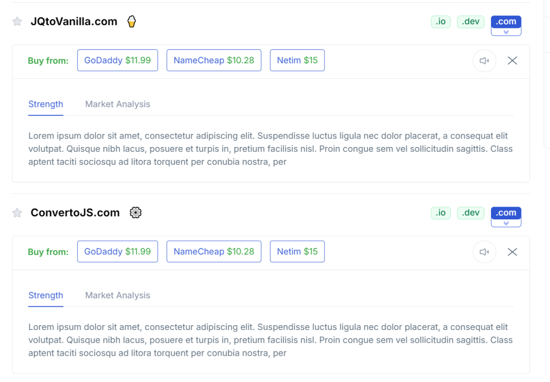Click the gear emoji next to ConvertoJS.com

135,212
